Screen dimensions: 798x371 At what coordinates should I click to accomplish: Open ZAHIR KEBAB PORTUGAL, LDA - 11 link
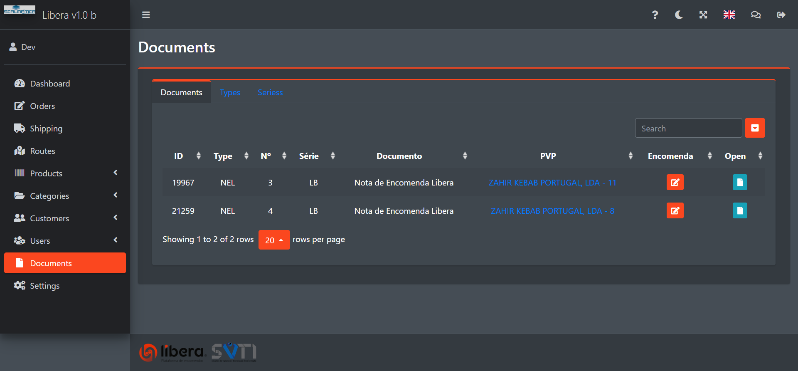(552, 183)
